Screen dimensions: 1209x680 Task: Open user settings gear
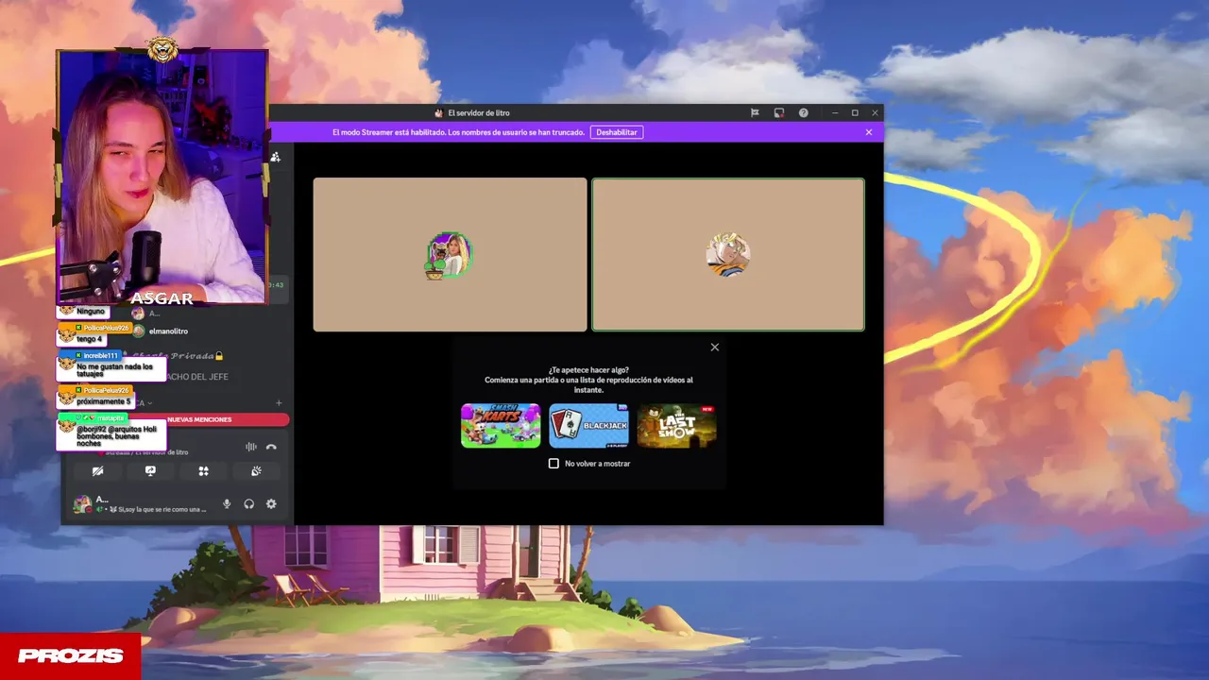[271, 504]
